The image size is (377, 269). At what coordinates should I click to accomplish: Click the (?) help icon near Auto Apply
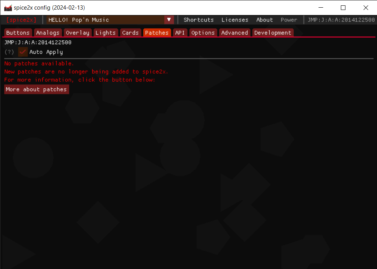9,52
